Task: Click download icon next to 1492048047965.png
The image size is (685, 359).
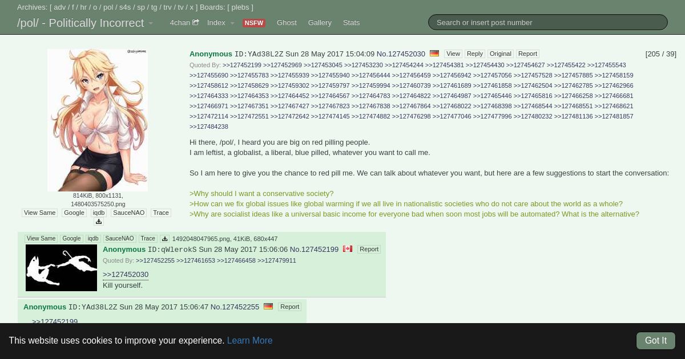Action: [x=165, y=239]
